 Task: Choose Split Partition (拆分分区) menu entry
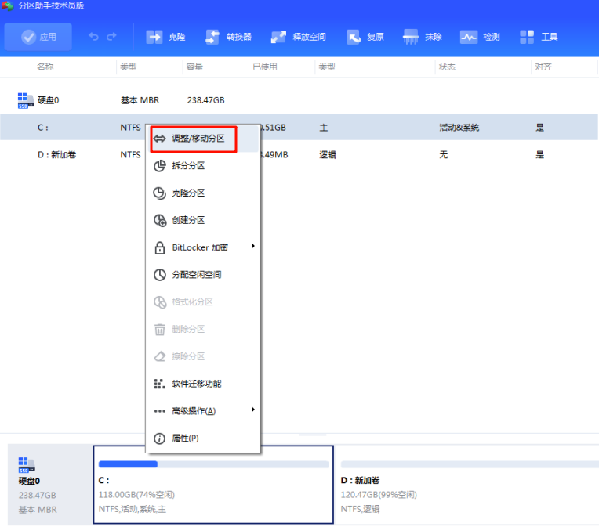pos(188,166)
